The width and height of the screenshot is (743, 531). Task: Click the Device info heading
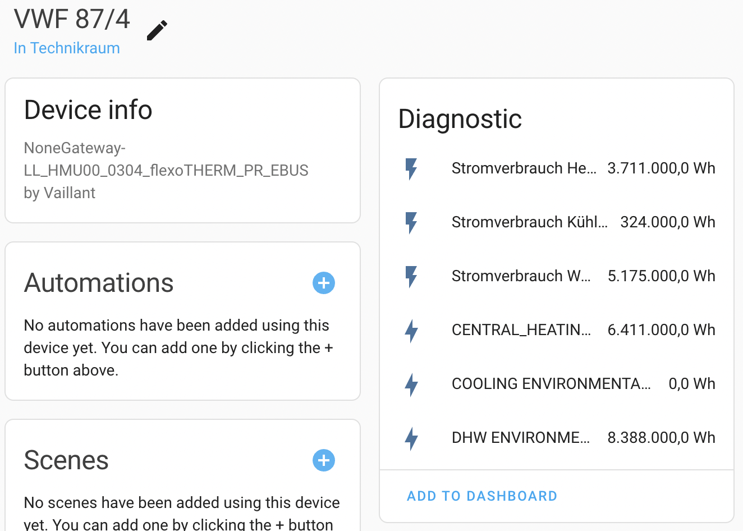point(88,110)
